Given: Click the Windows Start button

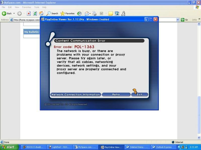Looking at the screenshot, I should point(9,147).
